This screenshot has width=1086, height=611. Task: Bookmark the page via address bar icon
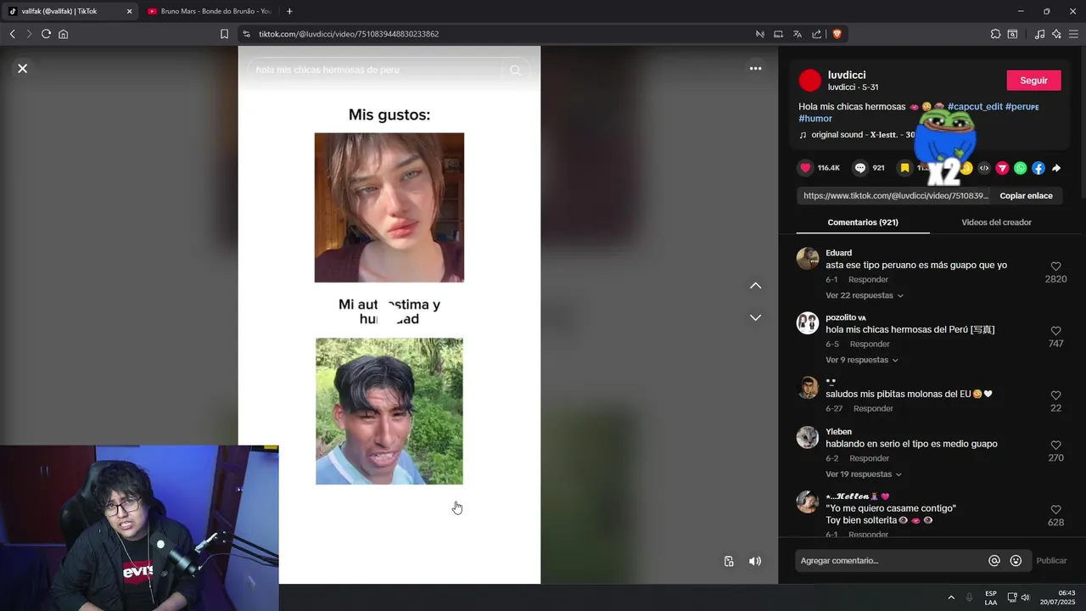coord(224,34)
